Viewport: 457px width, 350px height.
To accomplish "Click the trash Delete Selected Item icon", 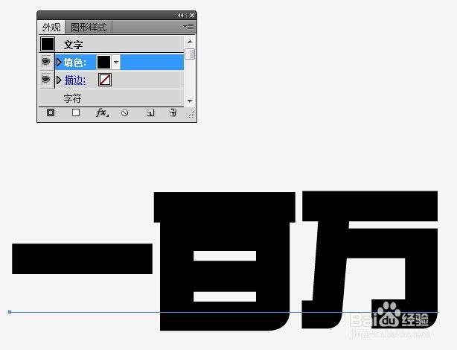I will [x=173, y=112].
